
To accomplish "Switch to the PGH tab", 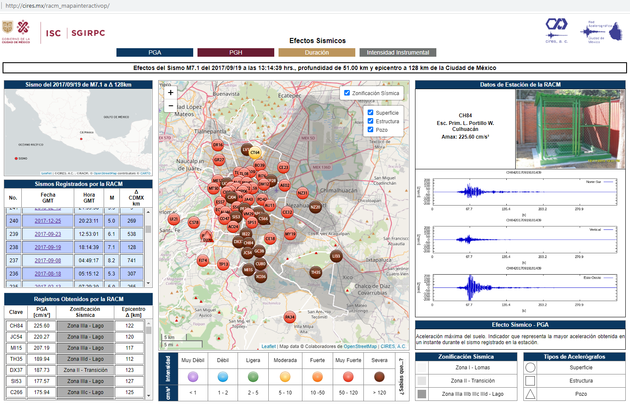I will pos(235,52).
